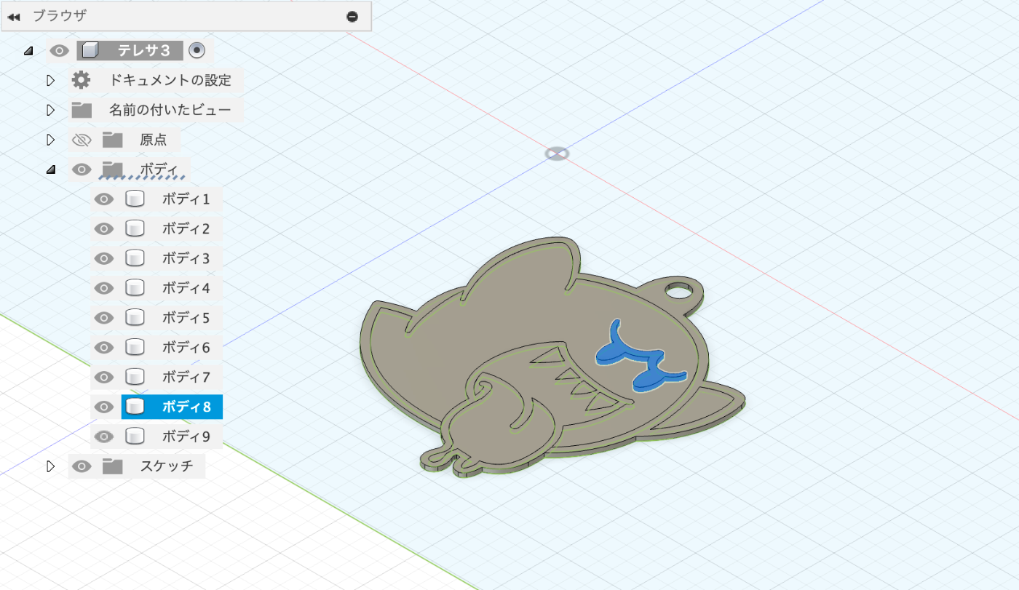Click the body icon of ボディ4

(134, 288)
